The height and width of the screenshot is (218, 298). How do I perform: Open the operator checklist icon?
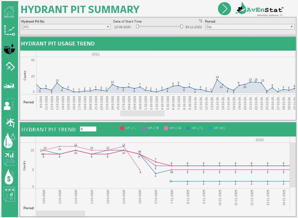tap(9, 104)
